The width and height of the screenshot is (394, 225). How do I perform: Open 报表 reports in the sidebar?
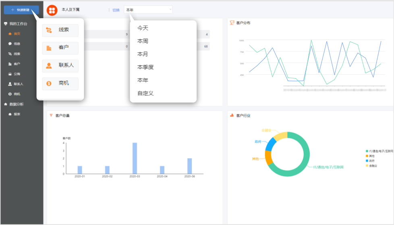click(17, 114)
